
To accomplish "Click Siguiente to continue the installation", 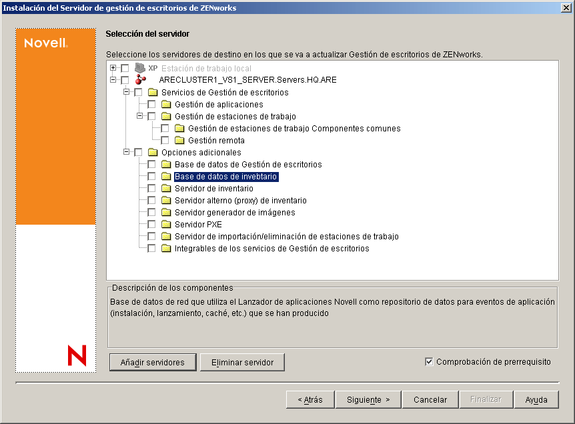I will (x=368, y=399).
